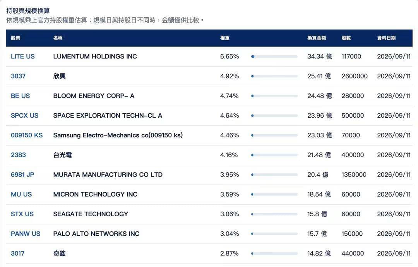
Task: Click the 34.34 億 amount
Action: coord(320,56)
